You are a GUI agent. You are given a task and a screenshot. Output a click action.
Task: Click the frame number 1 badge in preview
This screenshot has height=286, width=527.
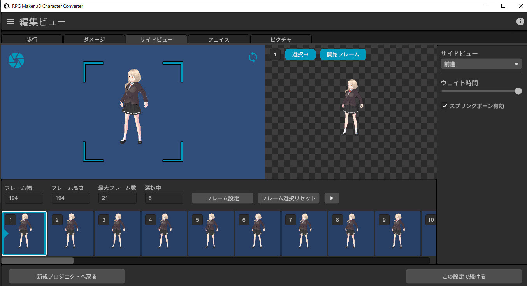[x=275, y=54]
